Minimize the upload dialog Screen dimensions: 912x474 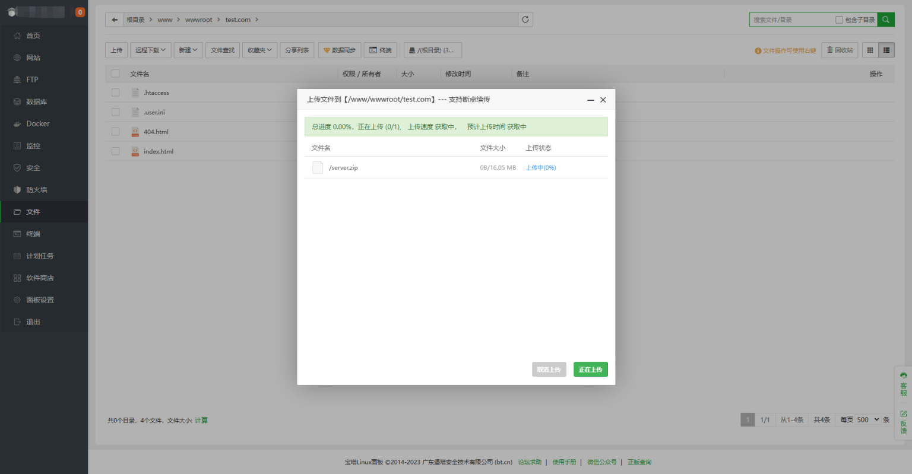click(x=590, y=100)
